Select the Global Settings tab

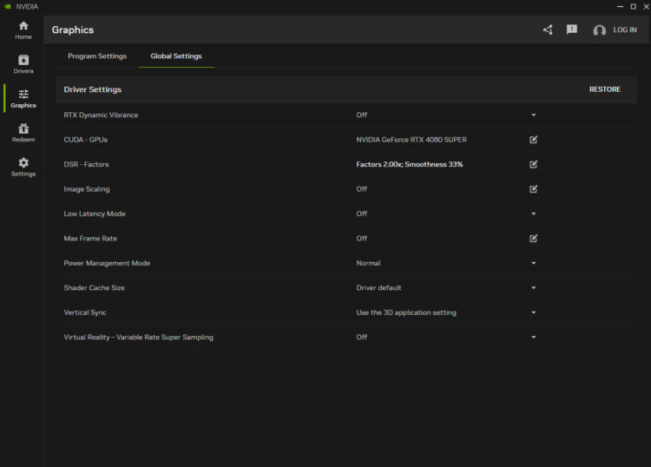coord(176,56)
